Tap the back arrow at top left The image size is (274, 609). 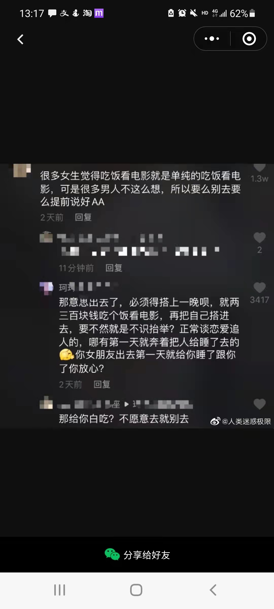(x=20, y=39)
